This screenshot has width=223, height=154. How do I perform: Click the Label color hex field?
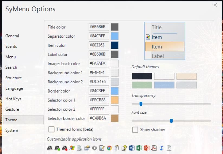point(99,54)
